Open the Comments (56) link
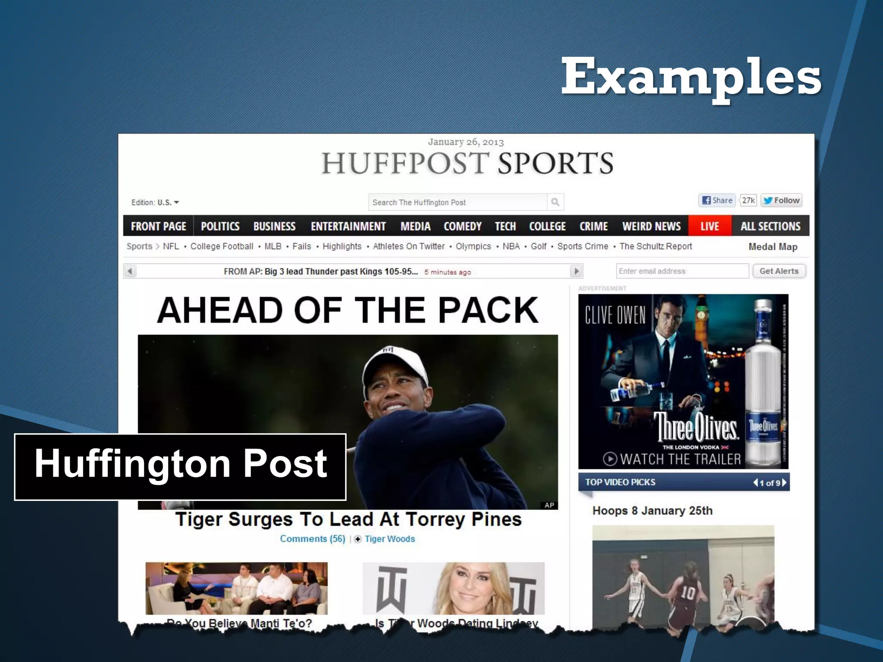 pyautogui.click(x=313, y=539)
